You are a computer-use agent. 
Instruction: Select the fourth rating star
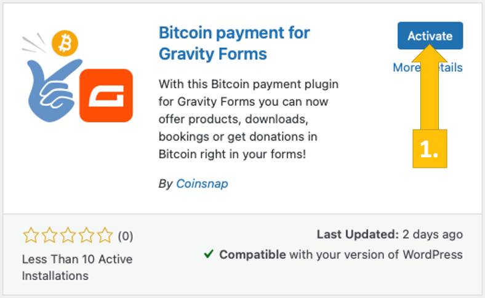86,235
